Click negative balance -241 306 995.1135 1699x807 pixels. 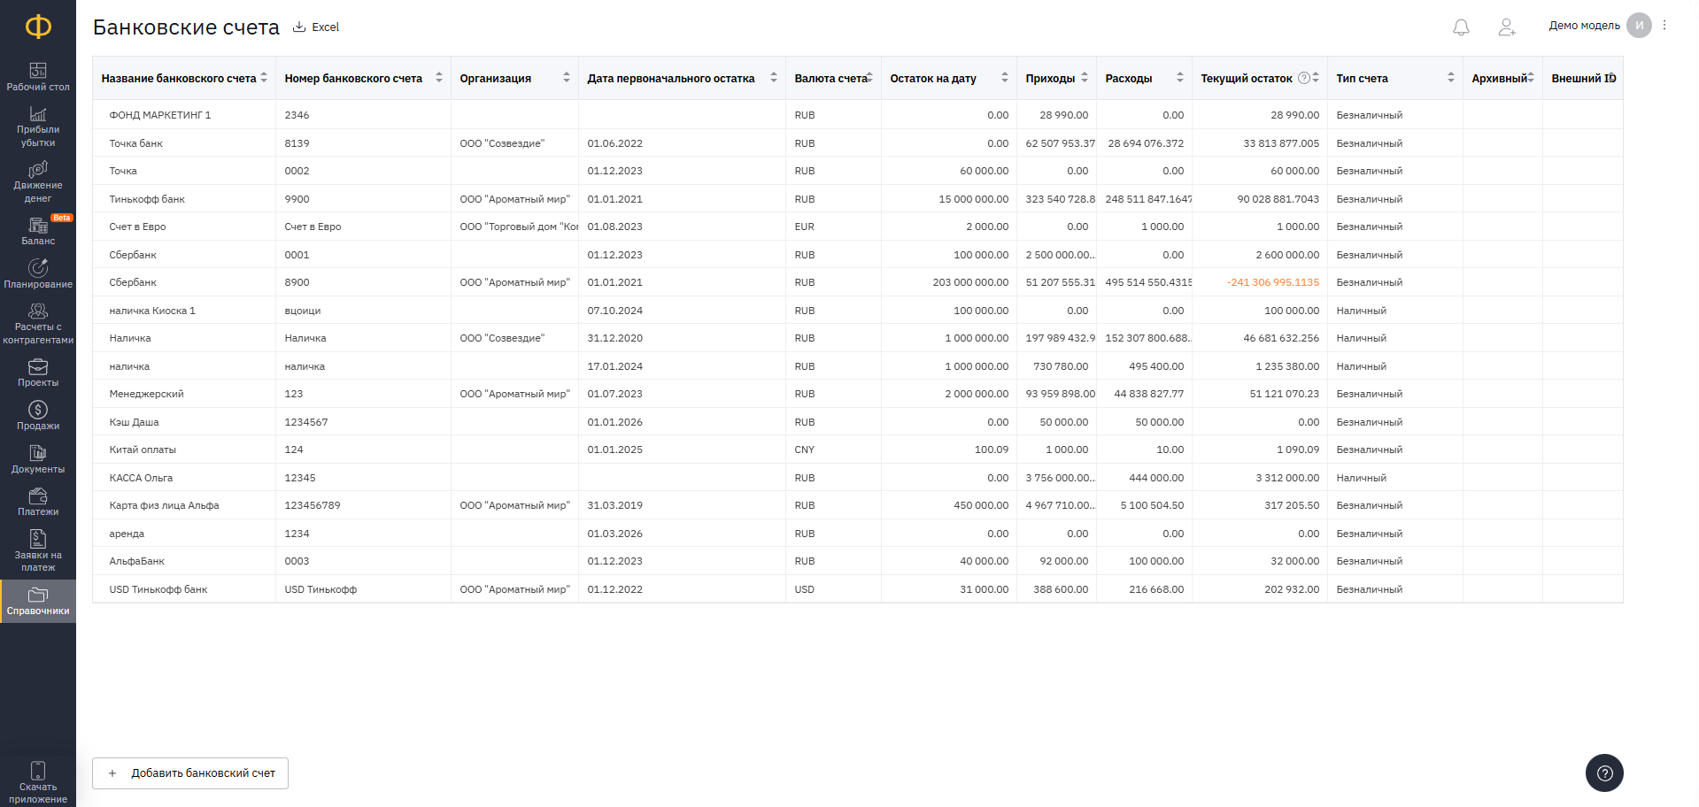(1273, 282)
